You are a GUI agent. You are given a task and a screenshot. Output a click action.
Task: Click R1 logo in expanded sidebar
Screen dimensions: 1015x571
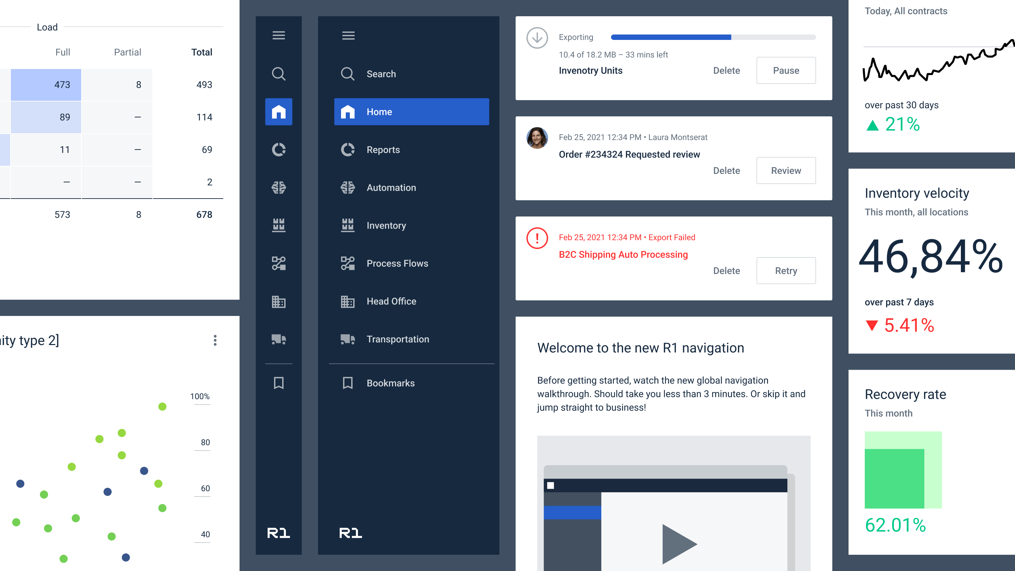[x=351, y=533]
